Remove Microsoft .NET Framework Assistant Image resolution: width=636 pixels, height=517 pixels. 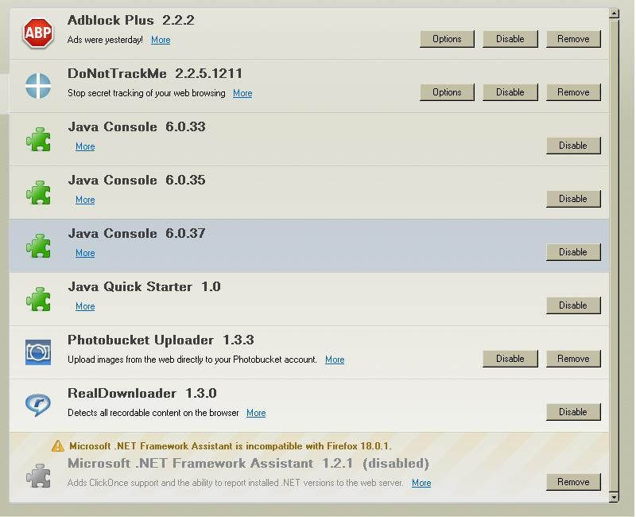[572, 482]
